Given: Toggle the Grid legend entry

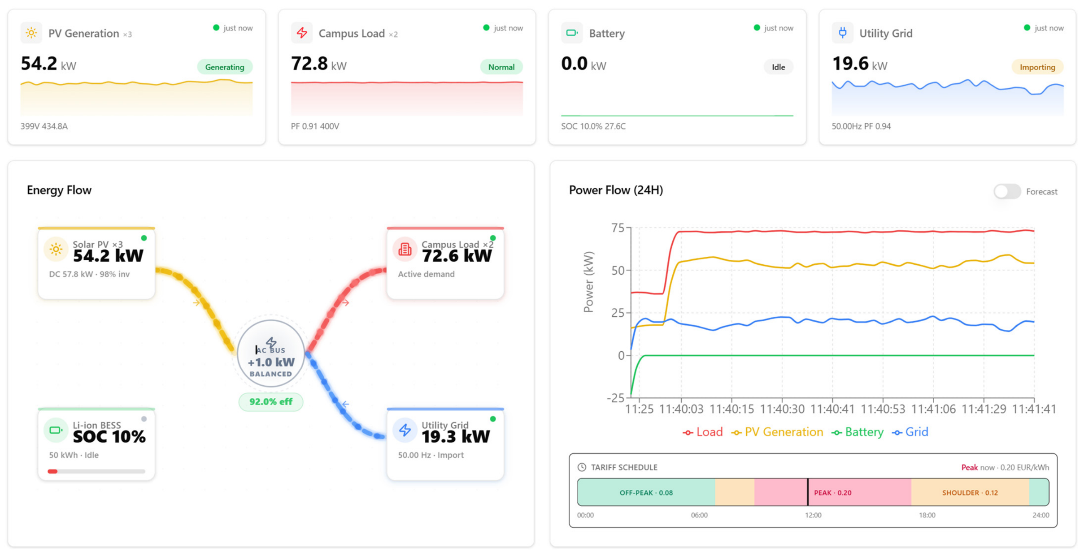Looking at the screenshot, I should pyautogui.click(x=910, y=432).
